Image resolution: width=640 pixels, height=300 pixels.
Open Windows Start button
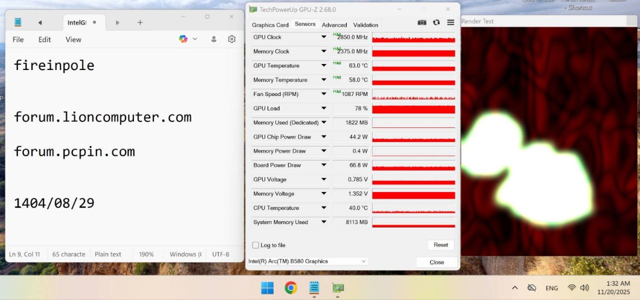[267, 288]
